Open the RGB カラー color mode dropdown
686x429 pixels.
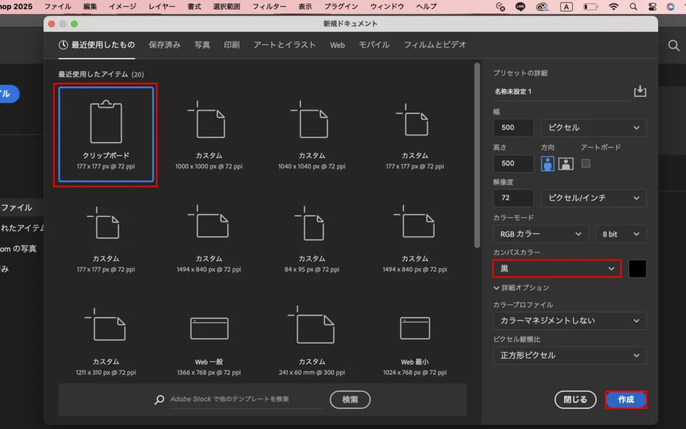pos(540,234)
